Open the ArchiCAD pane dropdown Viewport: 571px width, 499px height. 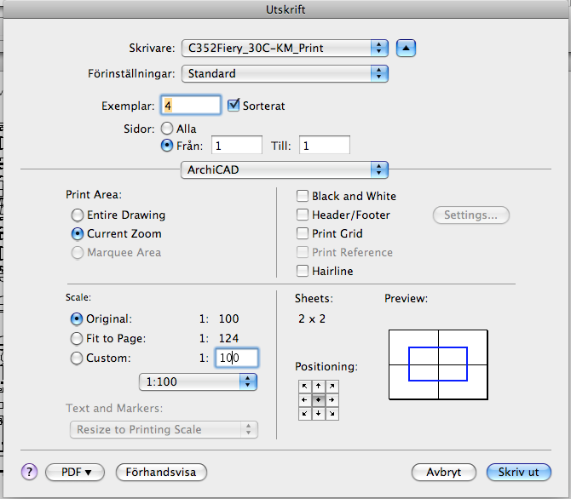click(285, 169)
